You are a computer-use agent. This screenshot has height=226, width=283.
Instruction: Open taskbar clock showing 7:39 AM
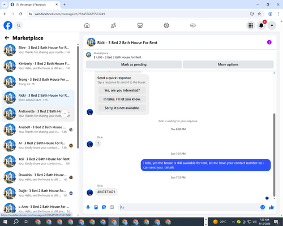[x=264, y=221]
